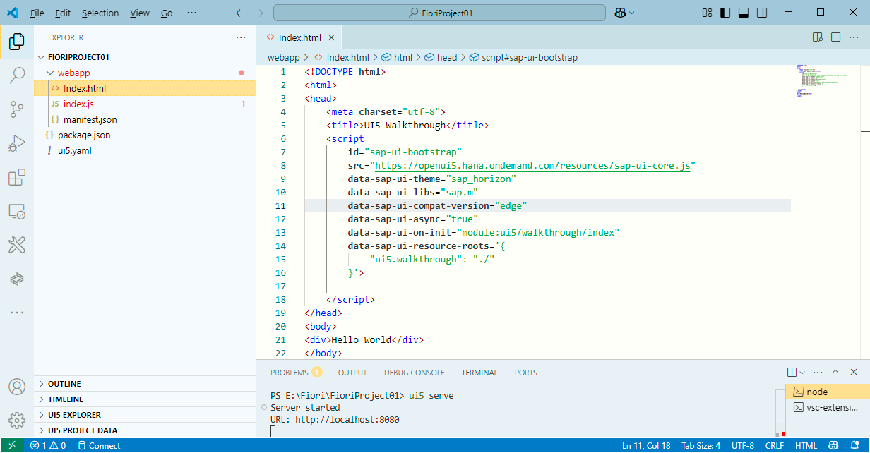This screenshot has height=453, width=870.
Task: Split the editor with split icon
Action: (835, 37)
